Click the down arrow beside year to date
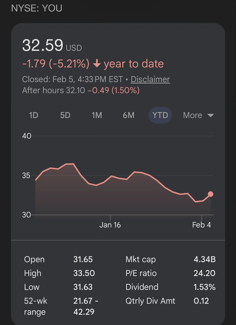This screenshot has width=236, height=325. pyautogui.click(x=96, y=64)
